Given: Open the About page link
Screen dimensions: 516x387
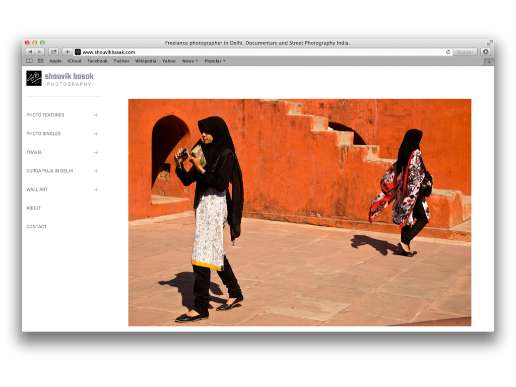Looking at the screenshot, I should coord(34,208).
